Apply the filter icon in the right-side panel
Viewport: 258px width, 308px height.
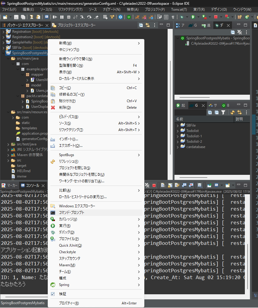click(x=223, y=112)
